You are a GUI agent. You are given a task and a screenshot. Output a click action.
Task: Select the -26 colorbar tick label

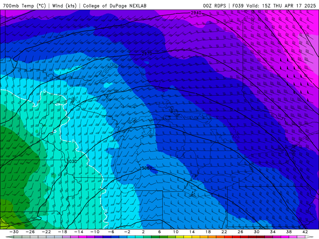click(30, 232)
